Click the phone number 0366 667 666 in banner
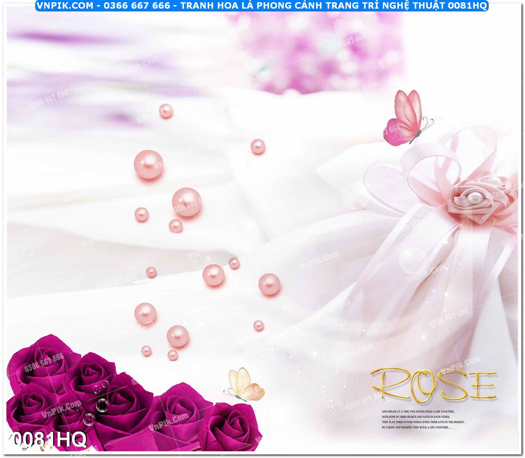The image size is (525, 458). [137, 5]
